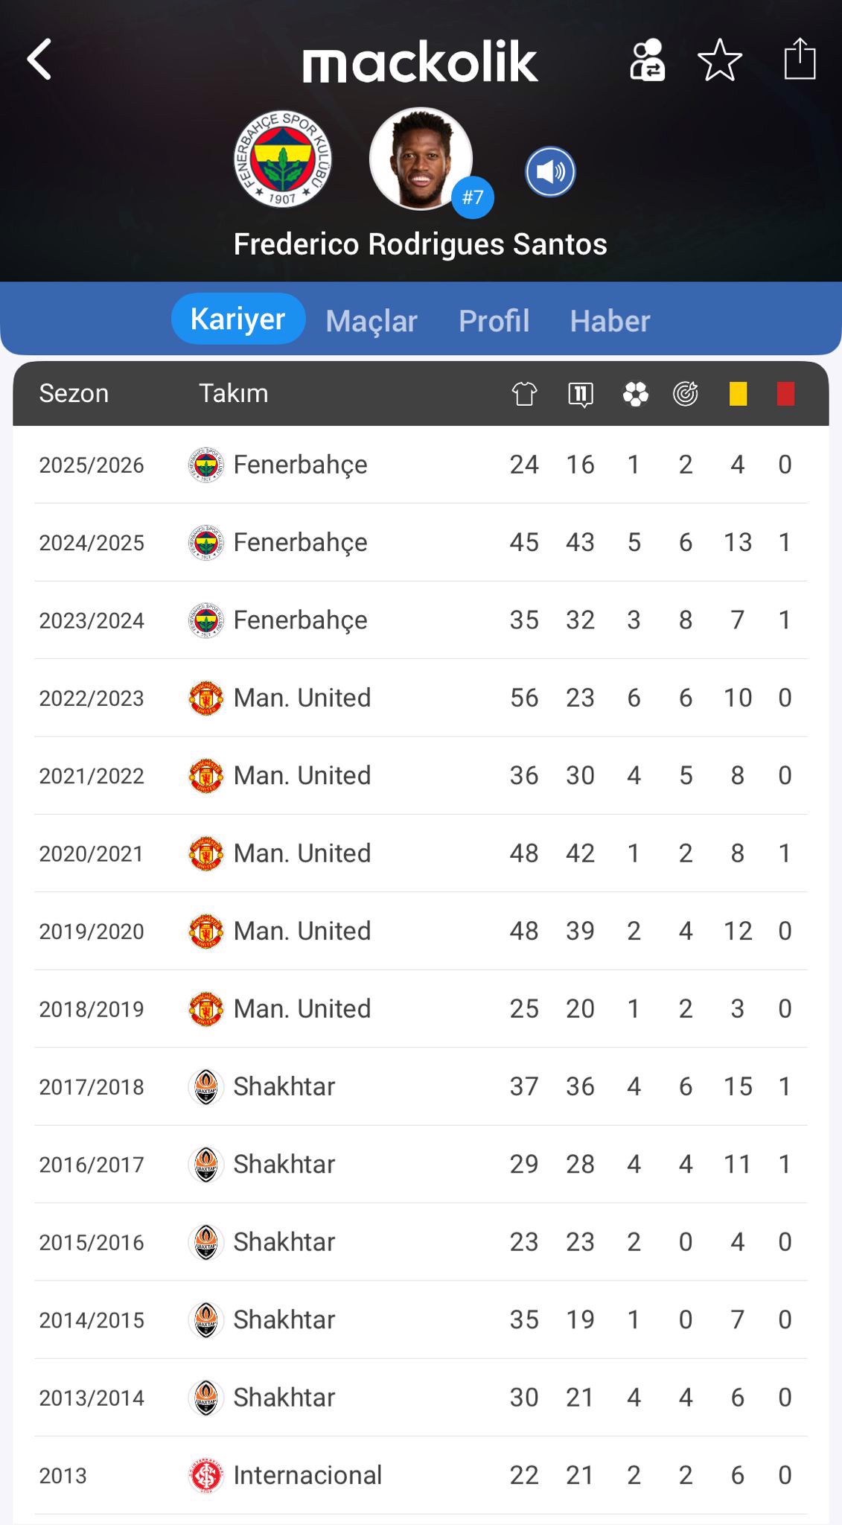The width and height of the screenshot is (842, 1525).
Task: Select the Kariyer tab
Action: tap(238, 319)
